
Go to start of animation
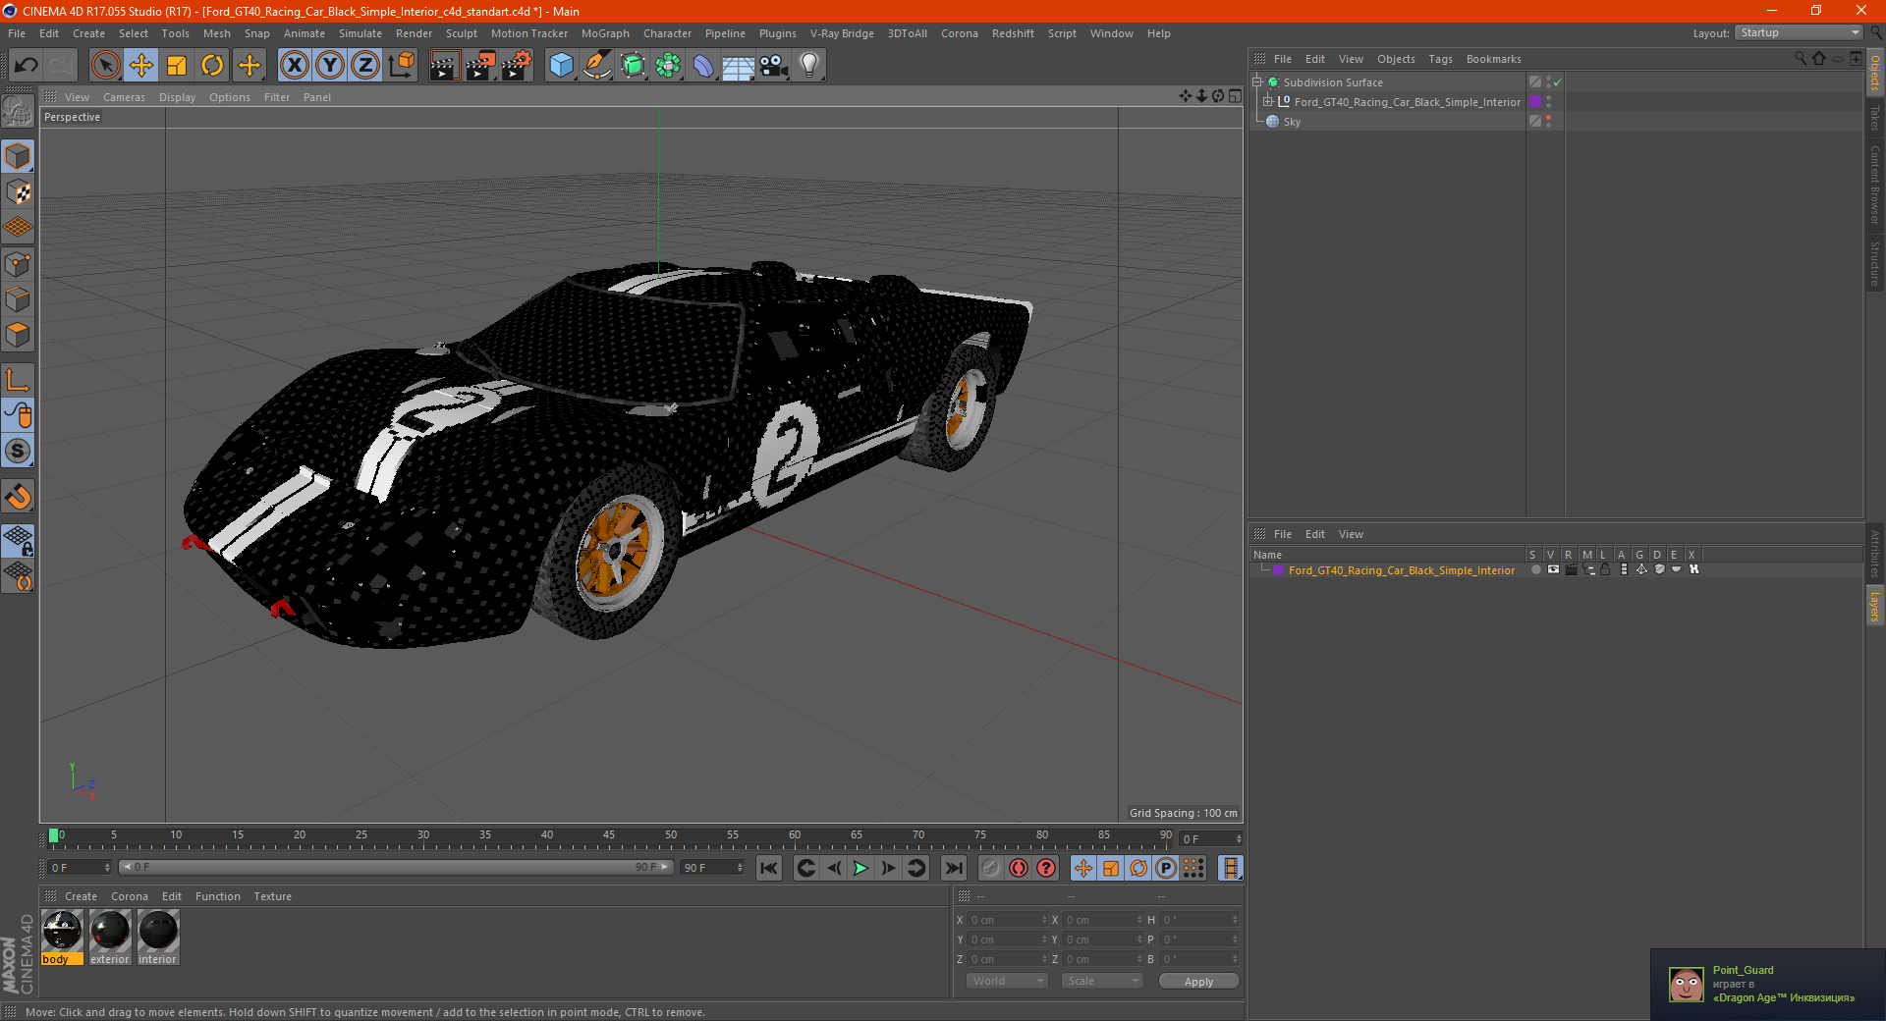pyautogui.click(x=769, y=868)
